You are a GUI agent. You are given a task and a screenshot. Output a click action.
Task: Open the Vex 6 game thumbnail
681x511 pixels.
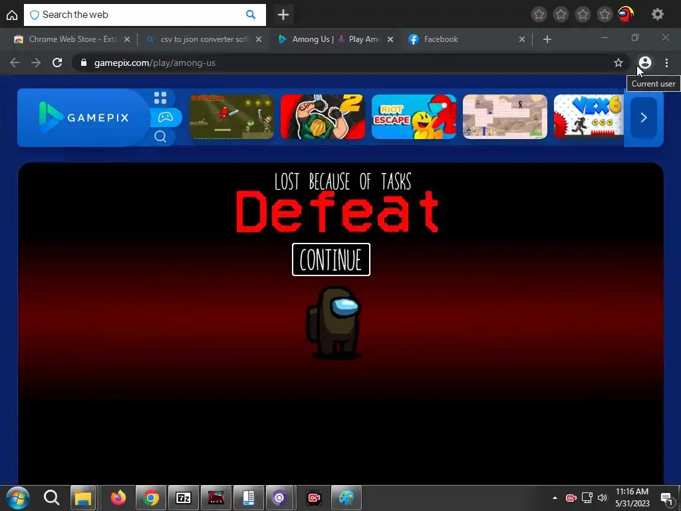[589, 117]
